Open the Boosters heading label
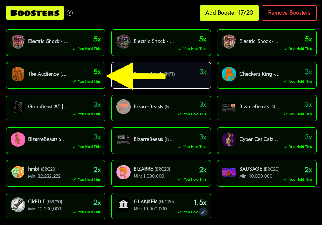The image size is (322, 225). [35, 13]
